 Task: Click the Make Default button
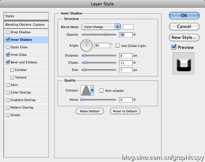click(90, 111)
